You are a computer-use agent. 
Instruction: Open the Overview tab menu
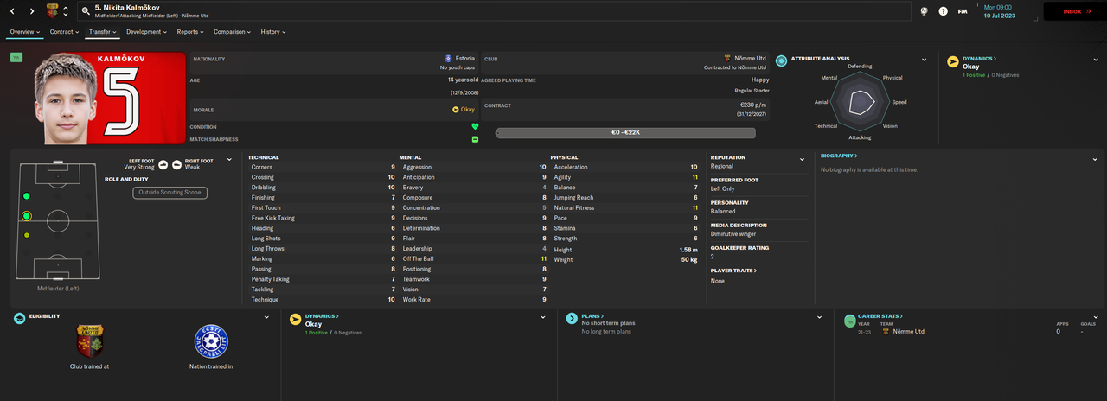pyautogui.click(x=25, y=32)
